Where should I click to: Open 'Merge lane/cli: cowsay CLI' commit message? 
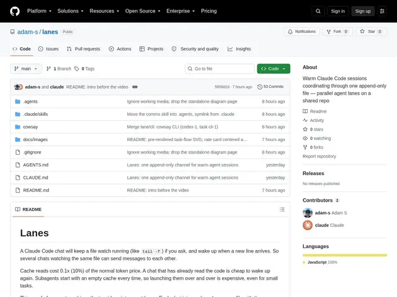point(172,127)
